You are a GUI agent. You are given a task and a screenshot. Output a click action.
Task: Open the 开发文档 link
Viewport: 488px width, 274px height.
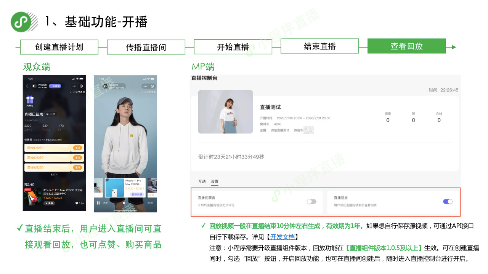pos(282,237)
